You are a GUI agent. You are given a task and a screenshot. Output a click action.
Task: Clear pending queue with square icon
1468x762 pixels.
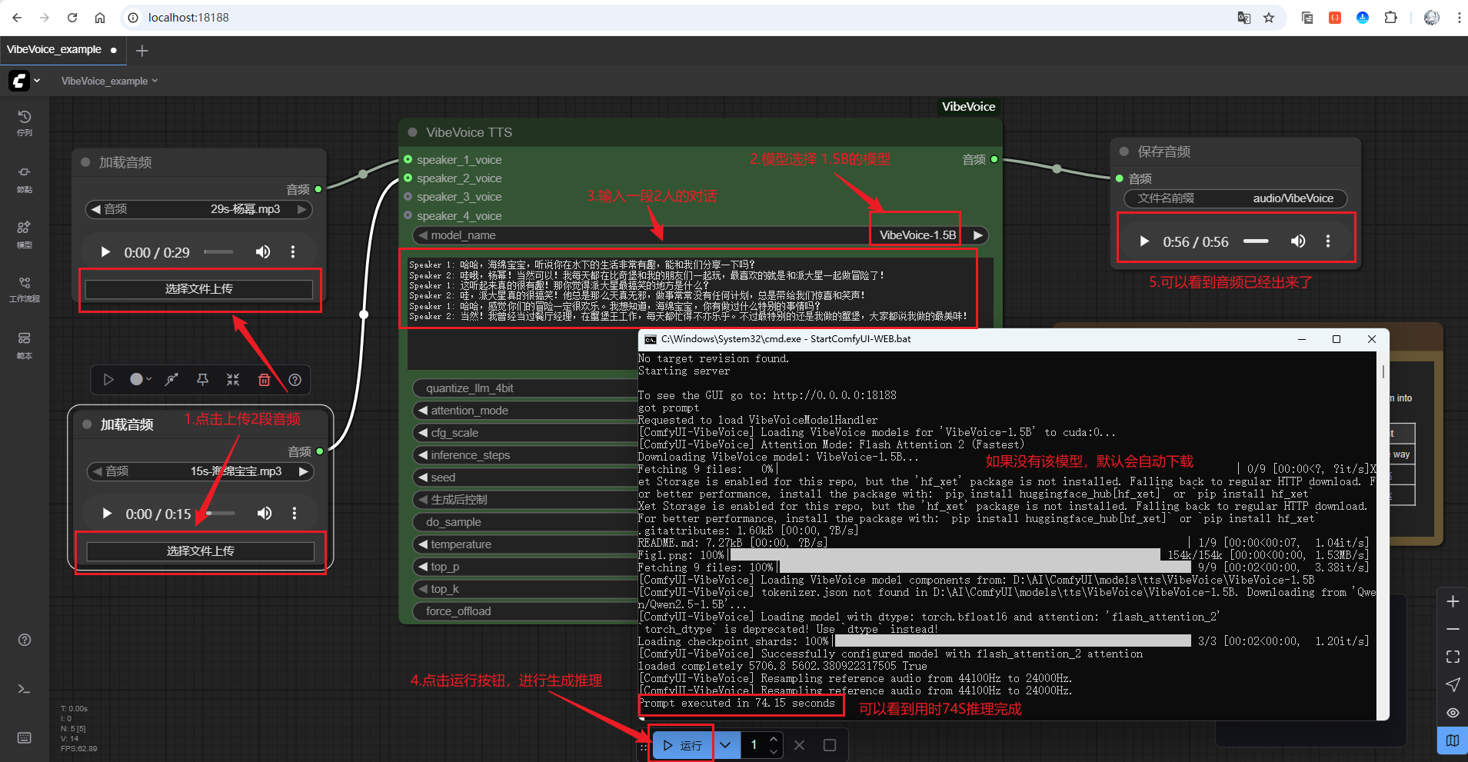830,744
